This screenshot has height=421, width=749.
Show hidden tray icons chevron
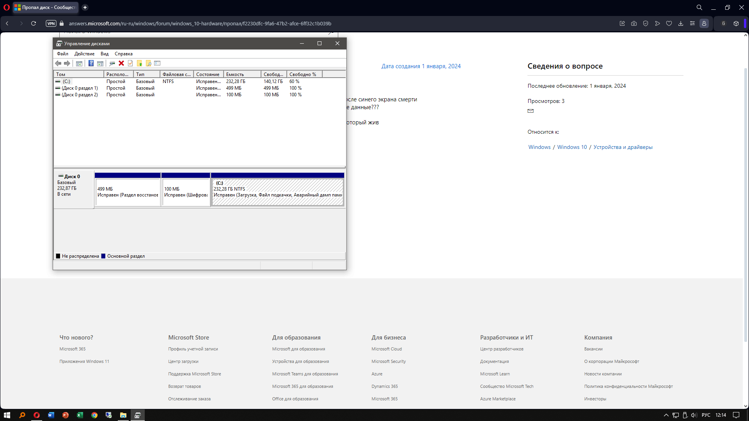click(666, 415)
